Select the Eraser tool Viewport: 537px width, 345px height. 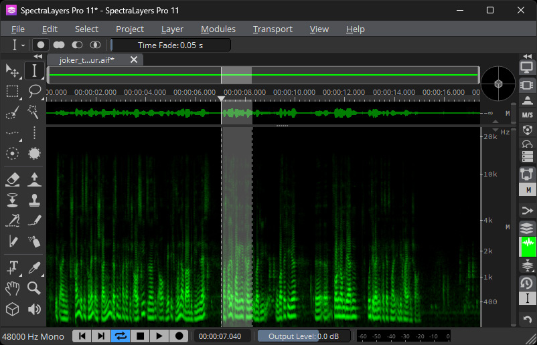click(x=12, y=179)
